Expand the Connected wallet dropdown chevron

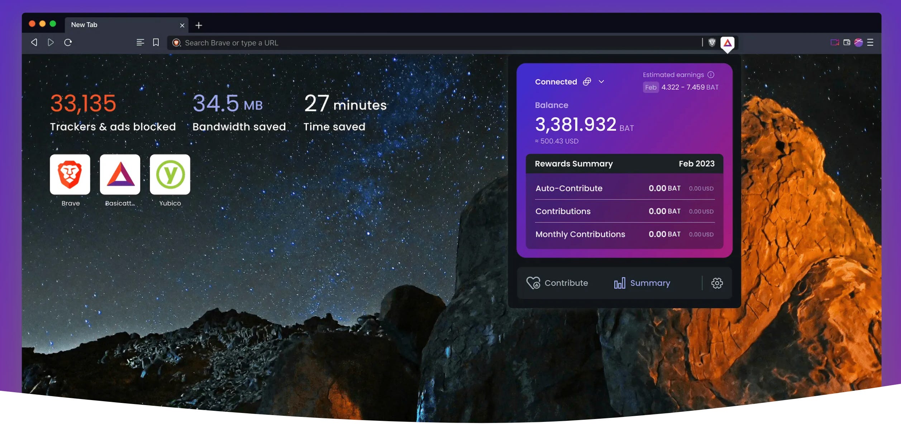(601, 82)
